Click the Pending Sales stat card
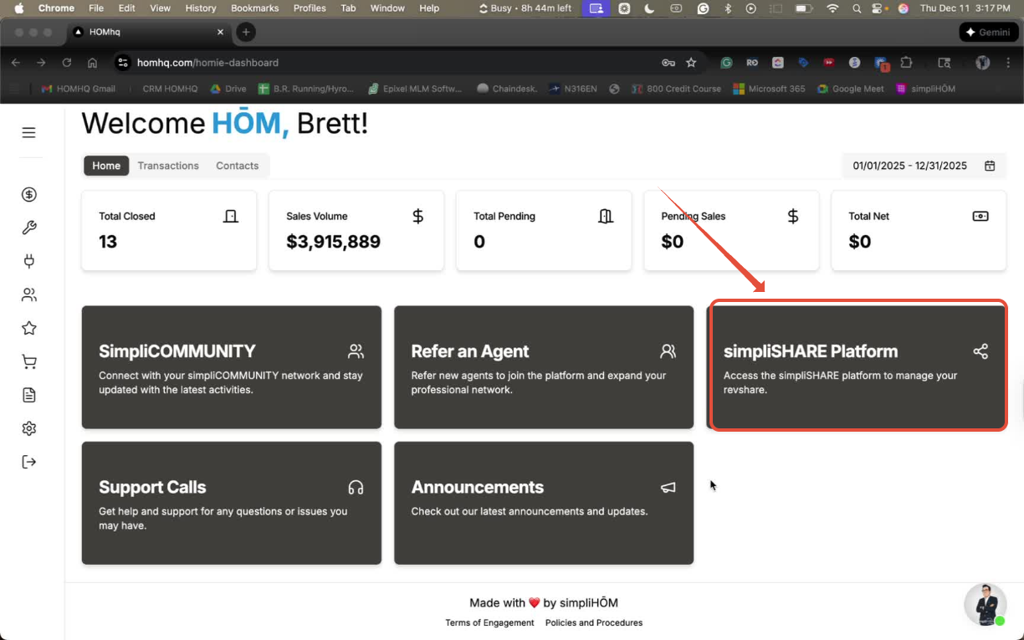Screen dimensions: 1024x640 point(731,230)
